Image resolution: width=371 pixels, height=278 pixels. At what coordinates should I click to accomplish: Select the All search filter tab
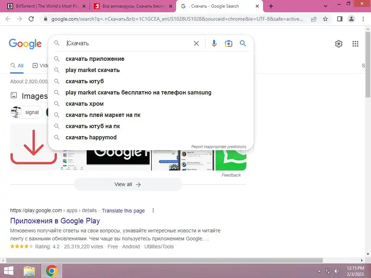point(17,66)
